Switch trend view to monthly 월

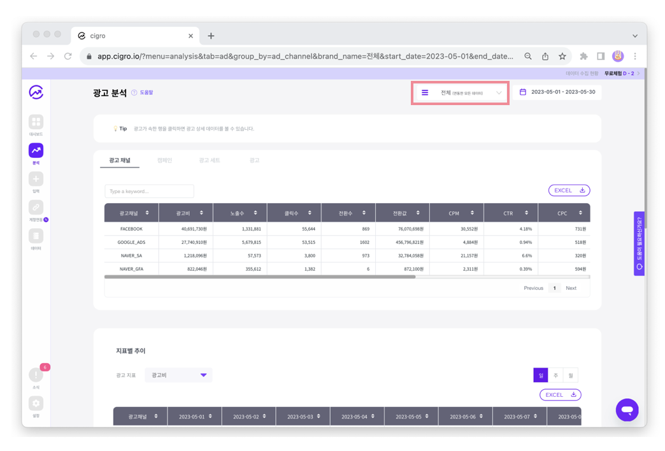[571, 375]
